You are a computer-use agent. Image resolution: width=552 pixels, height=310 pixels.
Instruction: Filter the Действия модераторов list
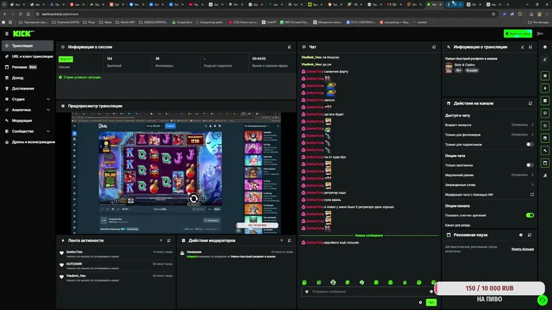point(282,240)
